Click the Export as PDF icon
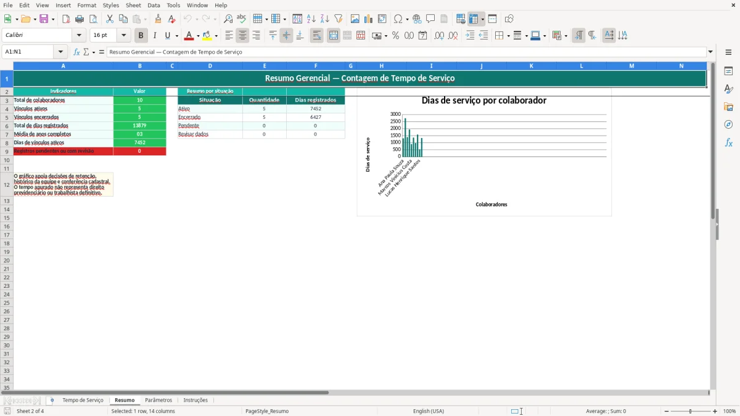Image resolution: width=740 pixels, height=416 pixels. pos(66,19)
